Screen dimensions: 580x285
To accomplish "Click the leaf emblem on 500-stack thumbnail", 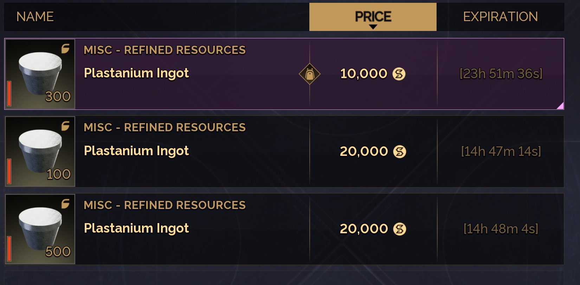I will point(65,204).
